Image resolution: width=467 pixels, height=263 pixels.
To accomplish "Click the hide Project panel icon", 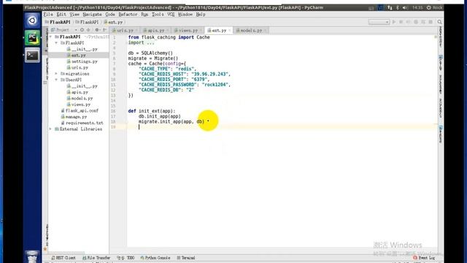I will [104, 30].
